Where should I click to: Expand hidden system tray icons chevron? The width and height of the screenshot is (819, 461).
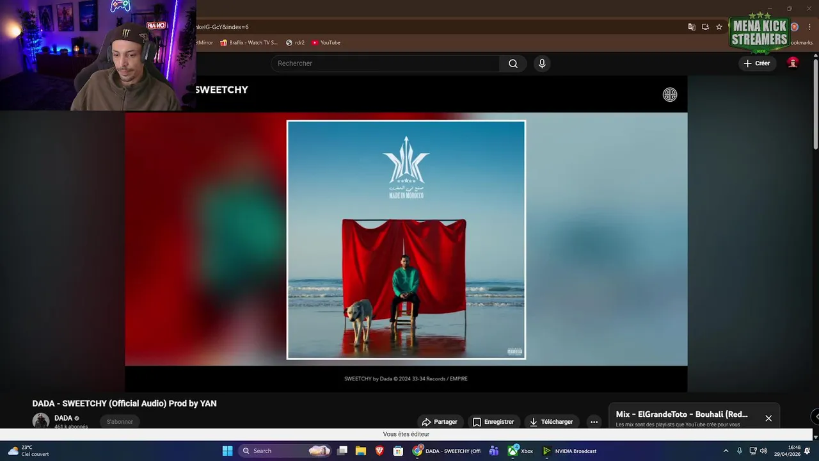click(x=726, y=451)
